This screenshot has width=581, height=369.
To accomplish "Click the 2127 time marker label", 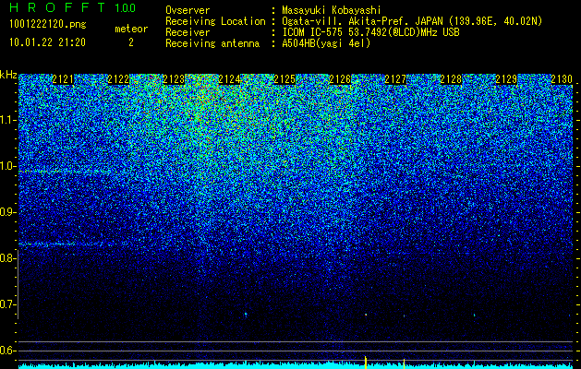I will 395,79.
